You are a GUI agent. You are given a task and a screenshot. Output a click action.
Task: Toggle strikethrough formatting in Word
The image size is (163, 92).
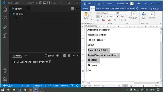tap(111, 16)
